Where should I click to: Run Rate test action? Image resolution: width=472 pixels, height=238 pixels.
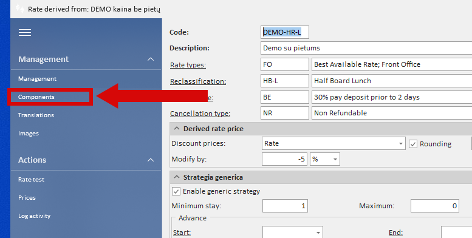pyautogui.click(x=31, y=179)
